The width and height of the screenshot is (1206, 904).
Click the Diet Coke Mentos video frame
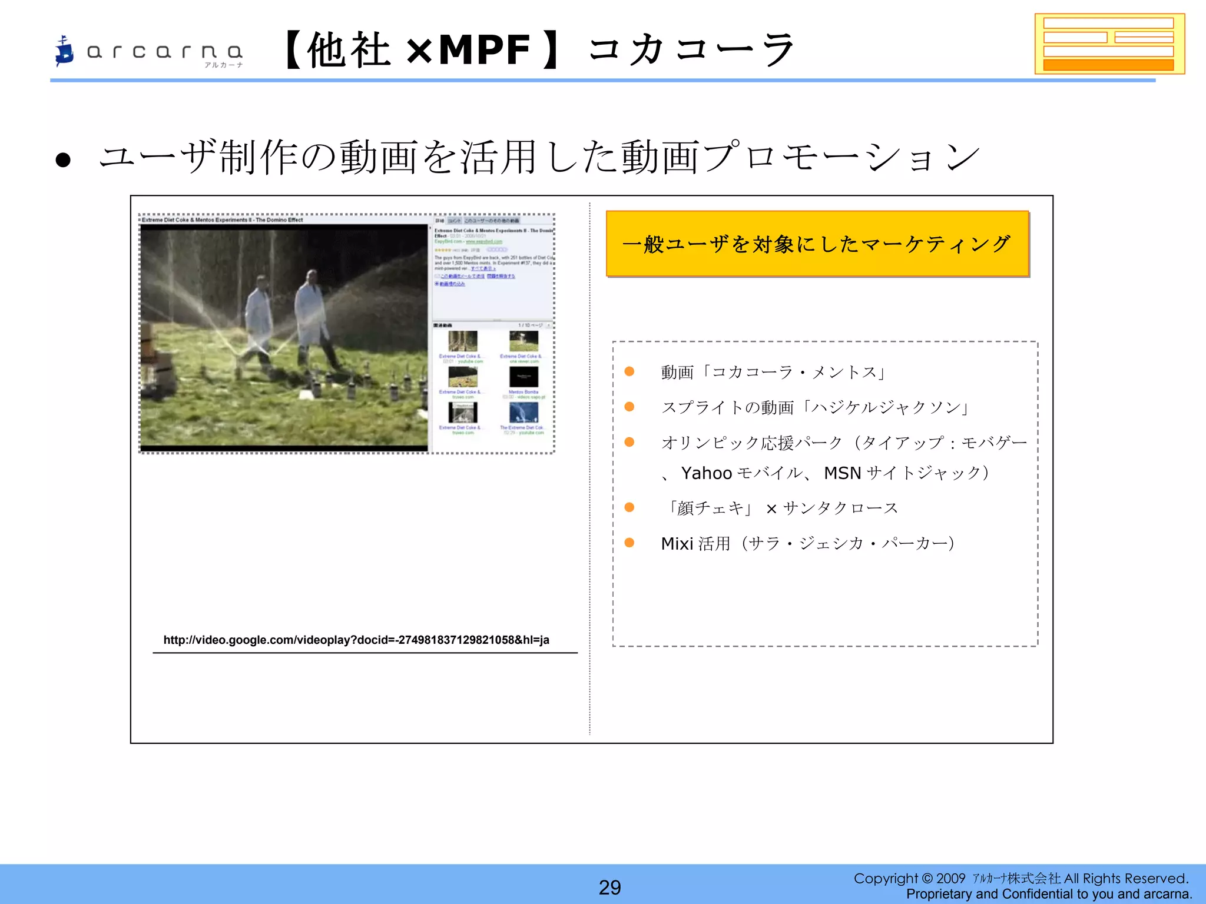[284, 338]
